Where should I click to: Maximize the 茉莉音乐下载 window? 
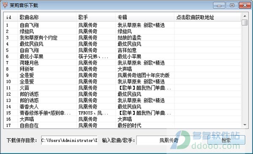(231, 5)
